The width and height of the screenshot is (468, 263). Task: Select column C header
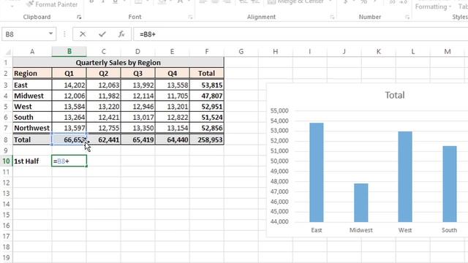point(104,52)
